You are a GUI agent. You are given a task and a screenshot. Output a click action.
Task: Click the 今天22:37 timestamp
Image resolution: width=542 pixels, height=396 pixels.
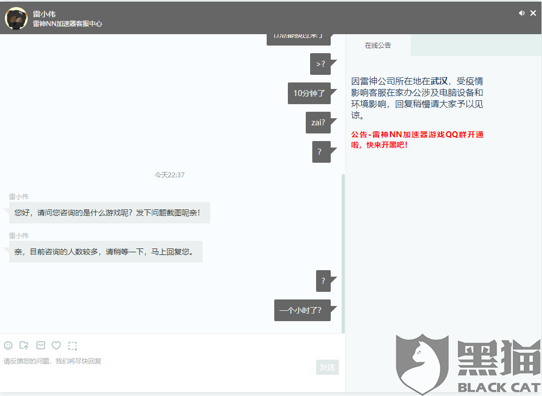169,175
